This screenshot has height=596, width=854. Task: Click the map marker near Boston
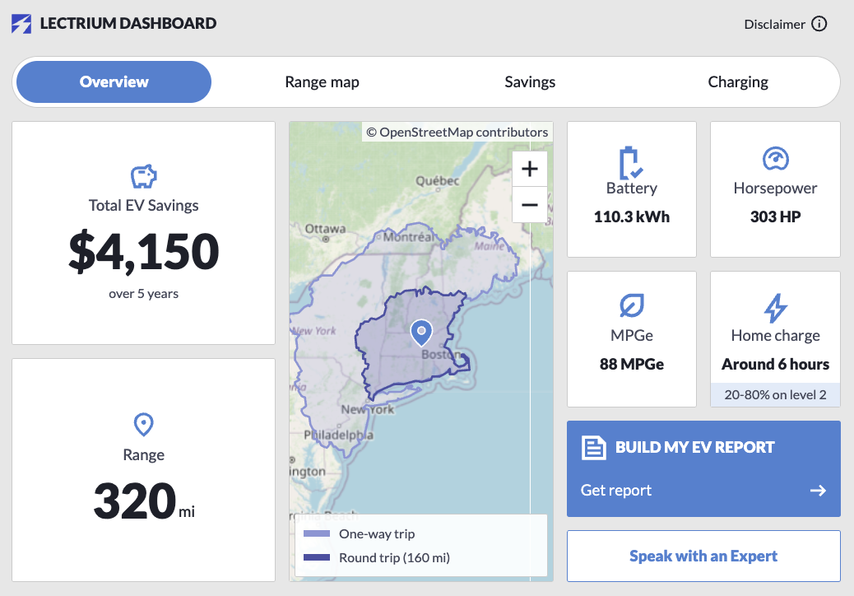point(421,333)
